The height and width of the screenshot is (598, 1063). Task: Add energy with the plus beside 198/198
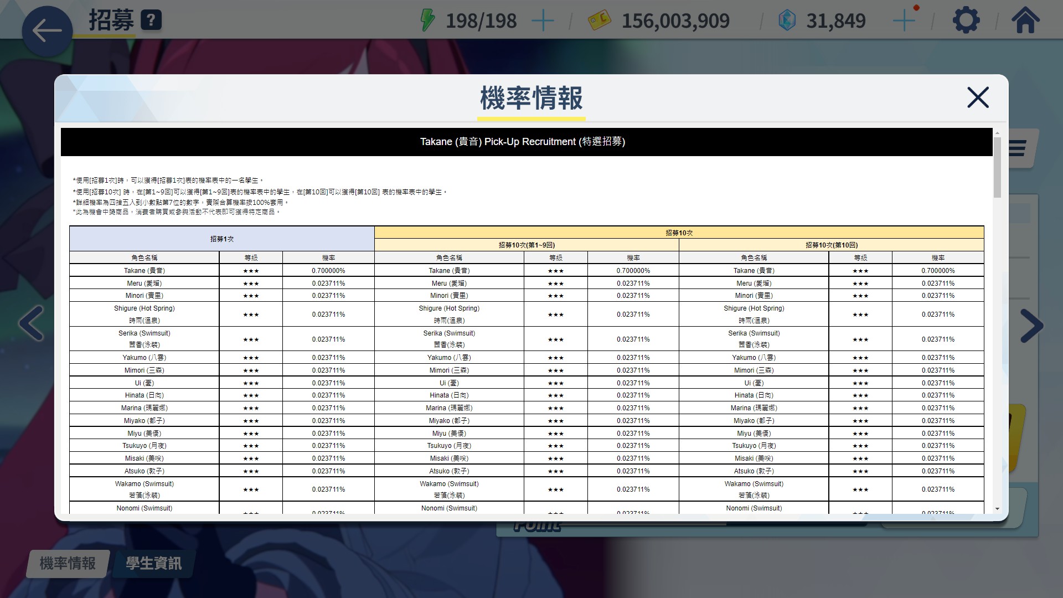(543, 21)
